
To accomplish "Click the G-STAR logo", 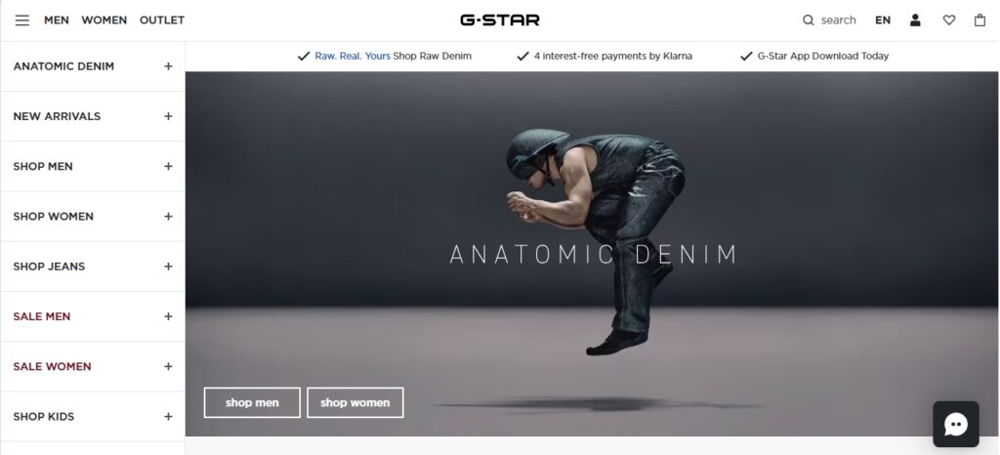I will tap(500, 21).
